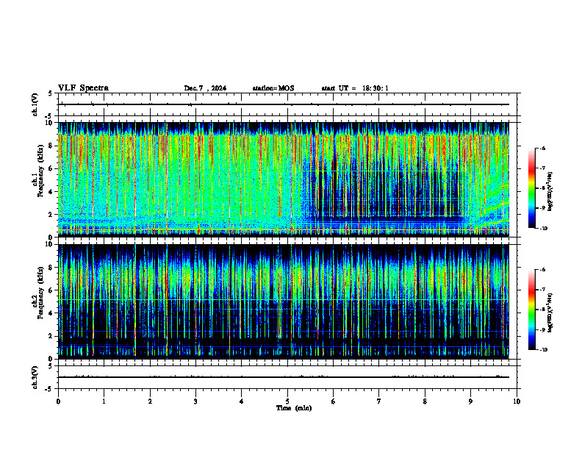Click time axis tick label "5"

287,401
